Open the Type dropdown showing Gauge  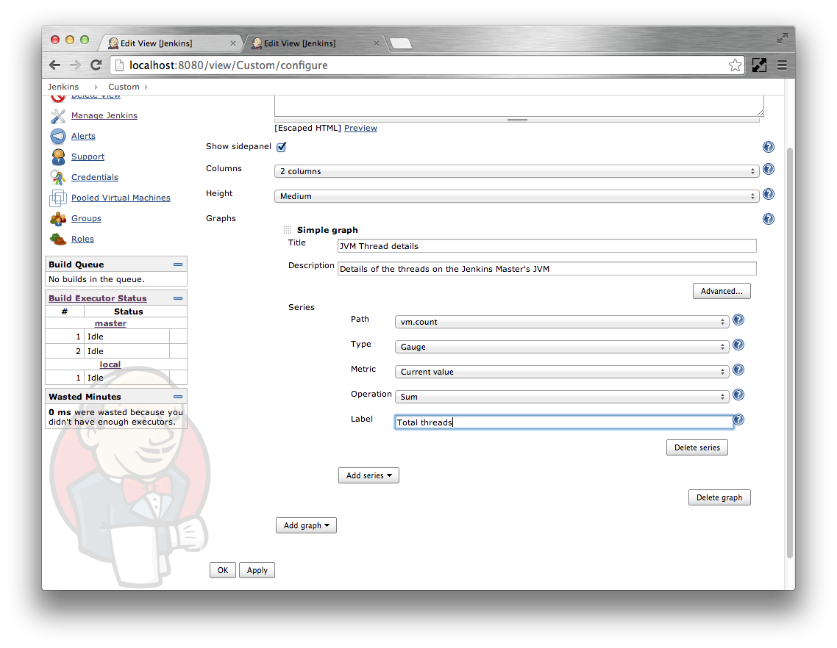pos(562,347)
